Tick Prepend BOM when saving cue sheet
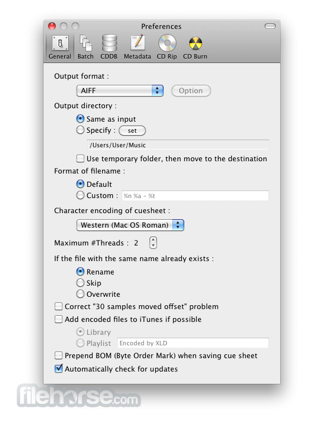 coord(59,355)
